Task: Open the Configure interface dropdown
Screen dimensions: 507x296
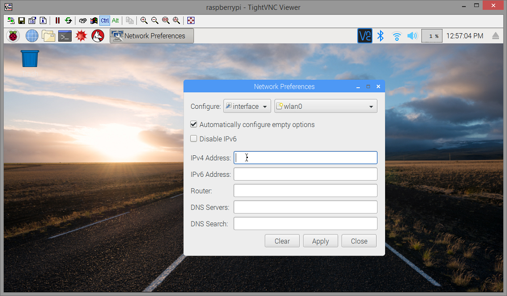Action: tap(247, 106)
